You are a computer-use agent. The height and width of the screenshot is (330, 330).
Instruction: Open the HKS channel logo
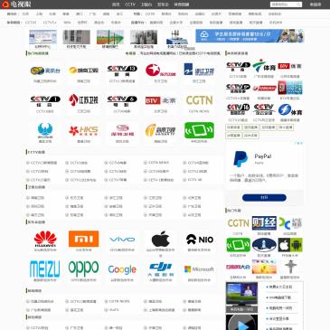[83, 130]
